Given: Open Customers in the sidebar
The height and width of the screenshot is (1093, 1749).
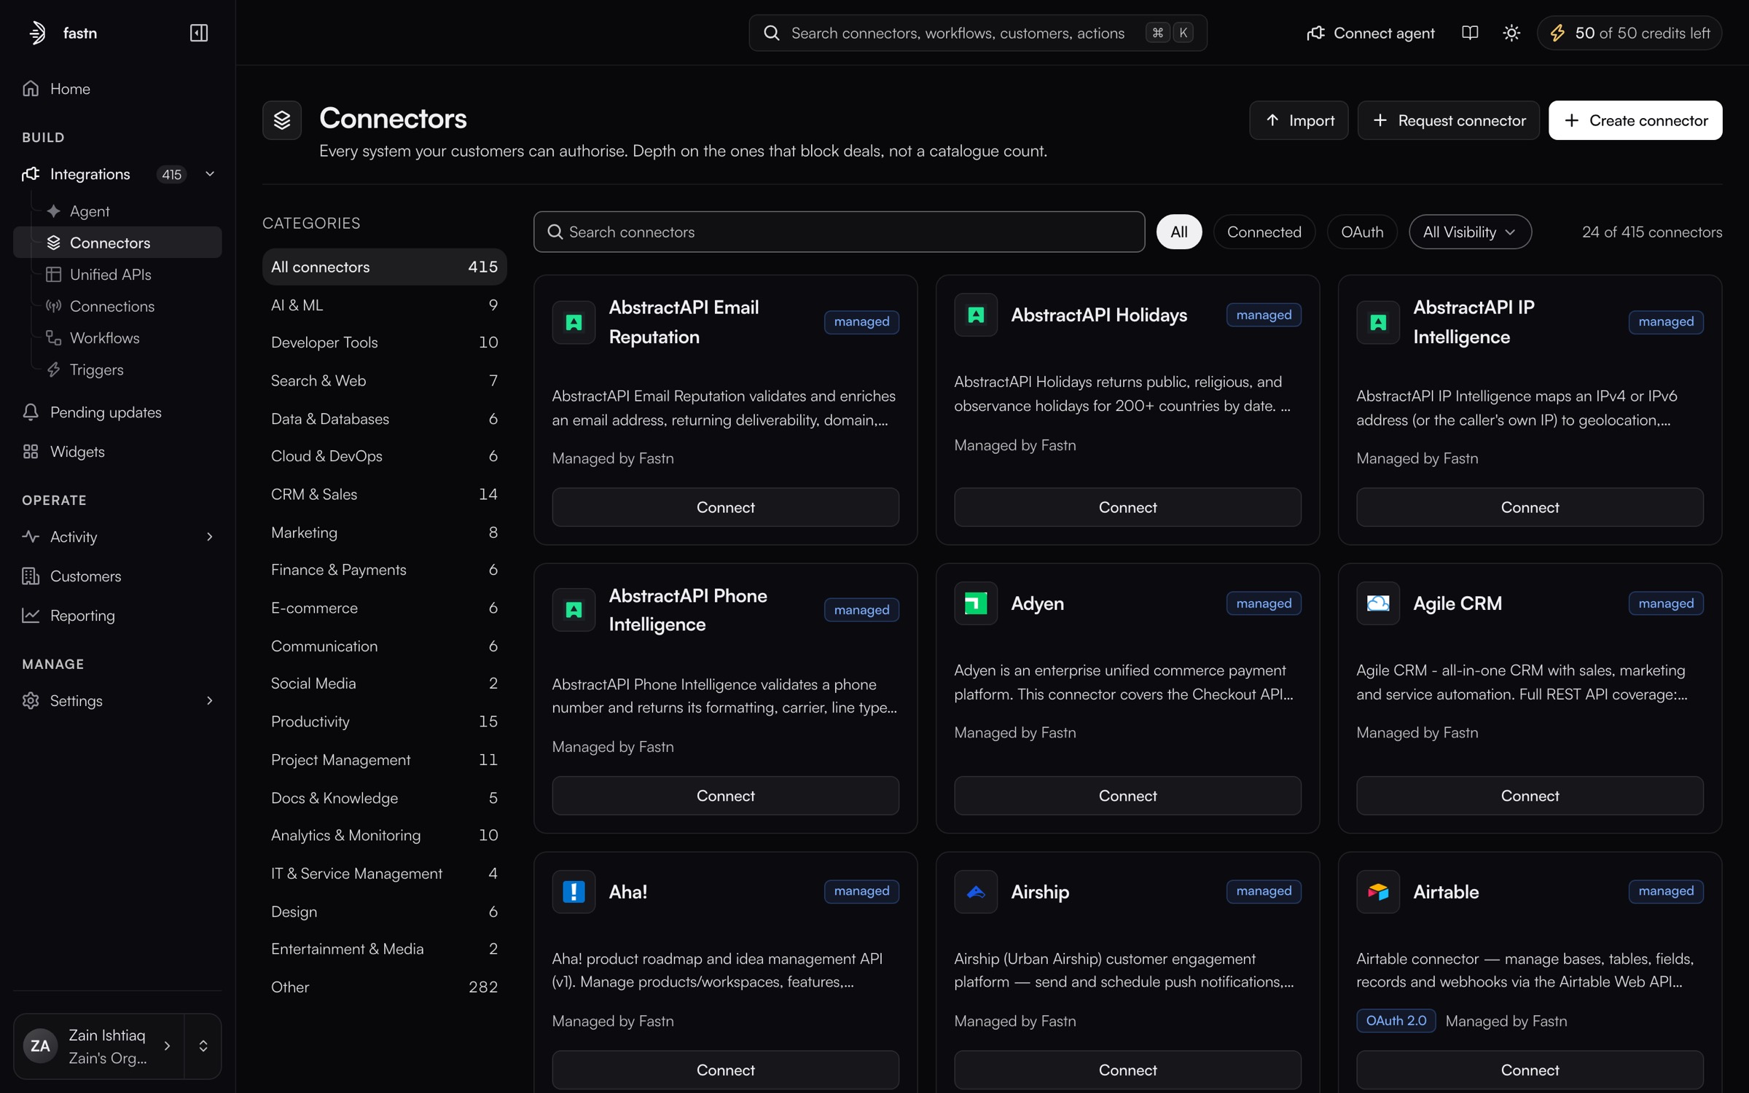Looking at the screenshot, I should pyautogui.click(x=117, y=576).
